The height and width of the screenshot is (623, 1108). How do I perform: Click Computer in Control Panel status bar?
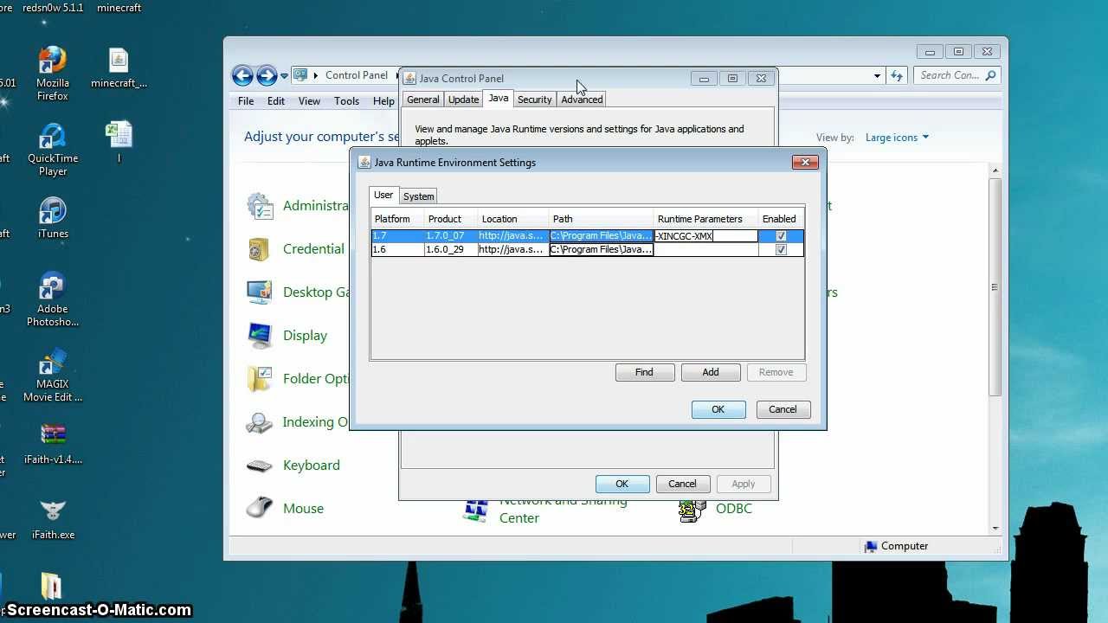[x=896, y=546]
